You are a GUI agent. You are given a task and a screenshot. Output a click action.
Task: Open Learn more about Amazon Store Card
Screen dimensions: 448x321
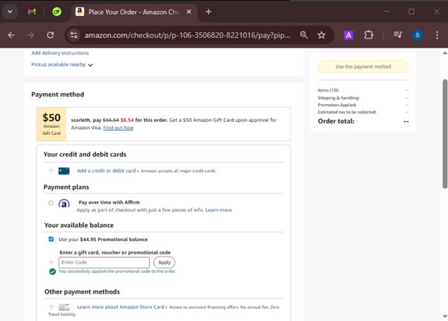pyautogui.click(x=122, y=307)
